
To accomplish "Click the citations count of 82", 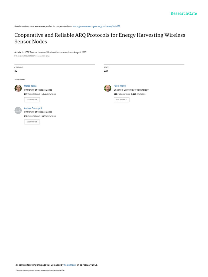I will [x=16, y=71].
